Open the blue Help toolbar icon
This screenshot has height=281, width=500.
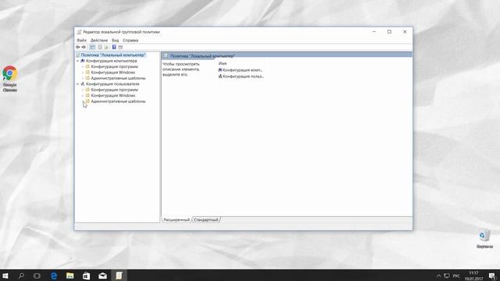pyautogui.click(x=114, y=47)
